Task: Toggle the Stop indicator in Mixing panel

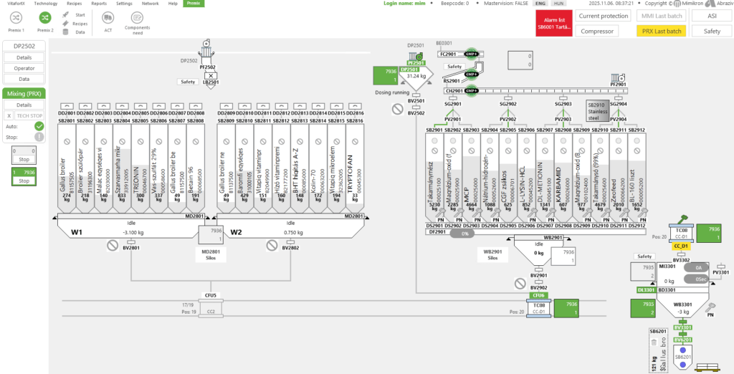Action: click(x=39, y=136)
